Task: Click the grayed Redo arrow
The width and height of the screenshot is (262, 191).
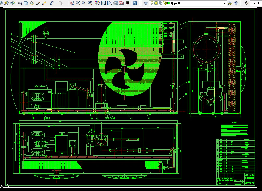Action: [61, 3]
